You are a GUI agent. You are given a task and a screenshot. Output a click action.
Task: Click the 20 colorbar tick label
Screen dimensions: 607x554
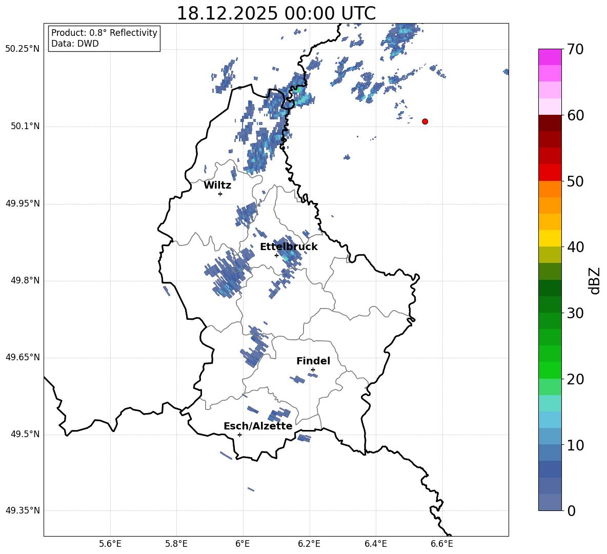pos(575,379)
